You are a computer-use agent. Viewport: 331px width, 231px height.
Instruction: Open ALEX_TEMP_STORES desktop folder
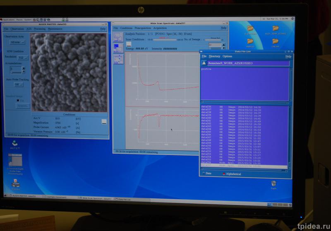pos(276,30)
